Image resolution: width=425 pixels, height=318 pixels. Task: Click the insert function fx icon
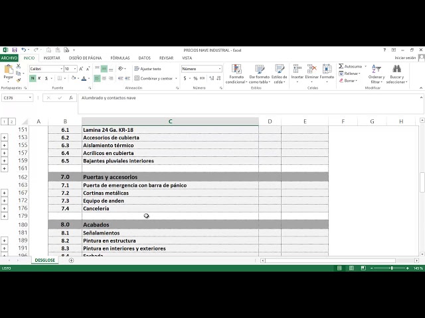click(x=71, y=98)
